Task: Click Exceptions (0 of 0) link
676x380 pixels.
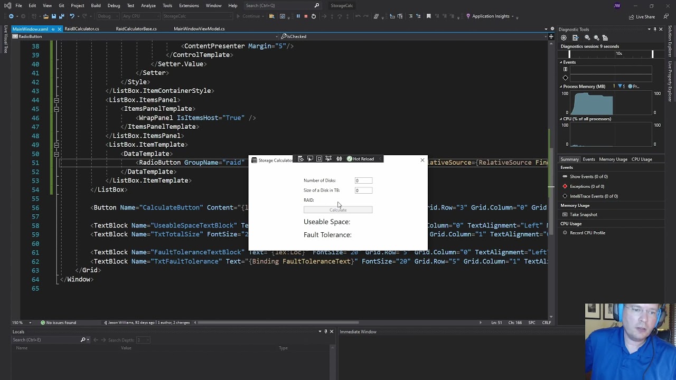Action: point(587,186)
